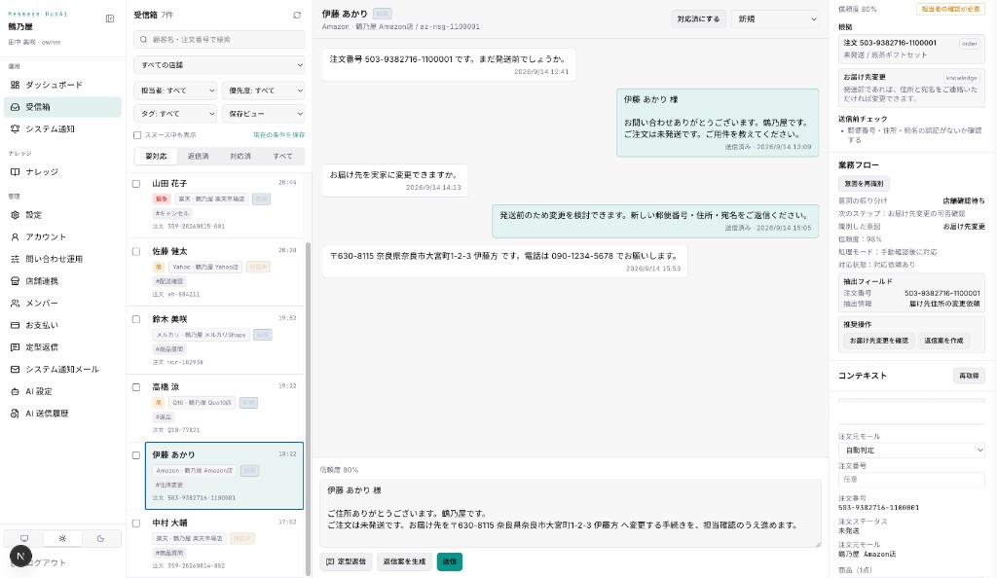
Task: Open the 優先度: すべて dropdown
Action: pyautogui.click(x=263, y=90)
